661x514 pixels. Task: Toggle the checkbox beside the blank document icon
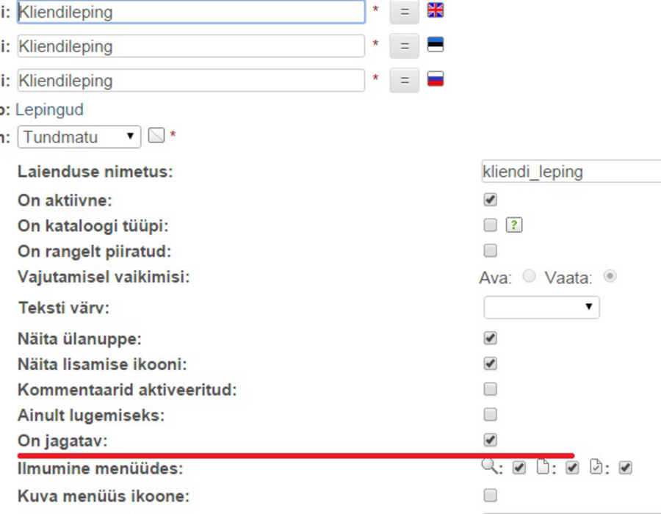pos(572,468)
